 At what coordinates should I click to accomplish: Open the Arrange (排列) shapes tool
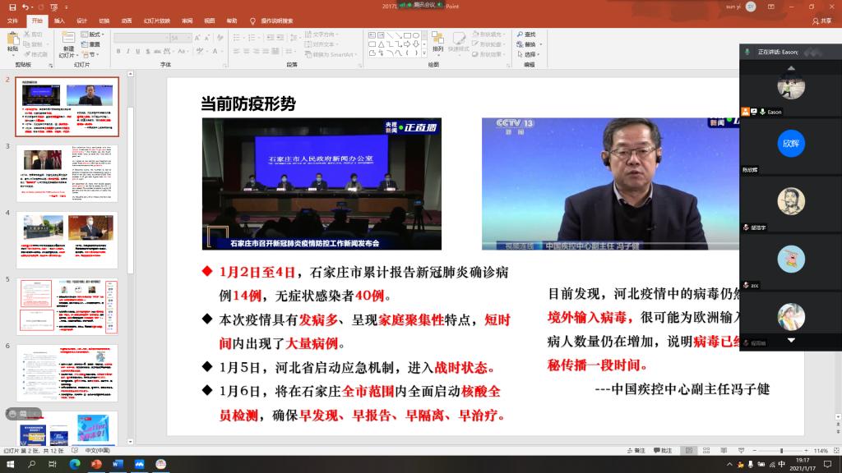[x=438, y=42]
